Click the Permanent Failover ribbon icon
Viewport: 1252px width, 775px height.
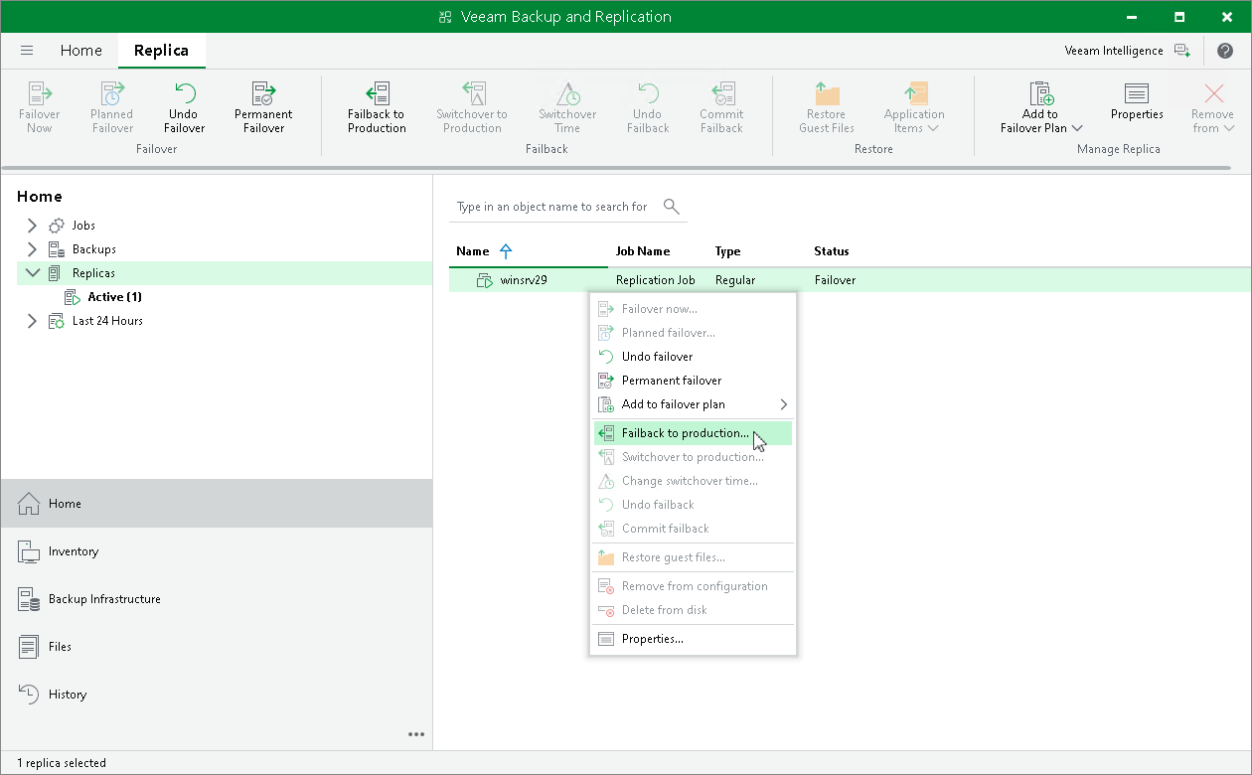click(263, 95)
